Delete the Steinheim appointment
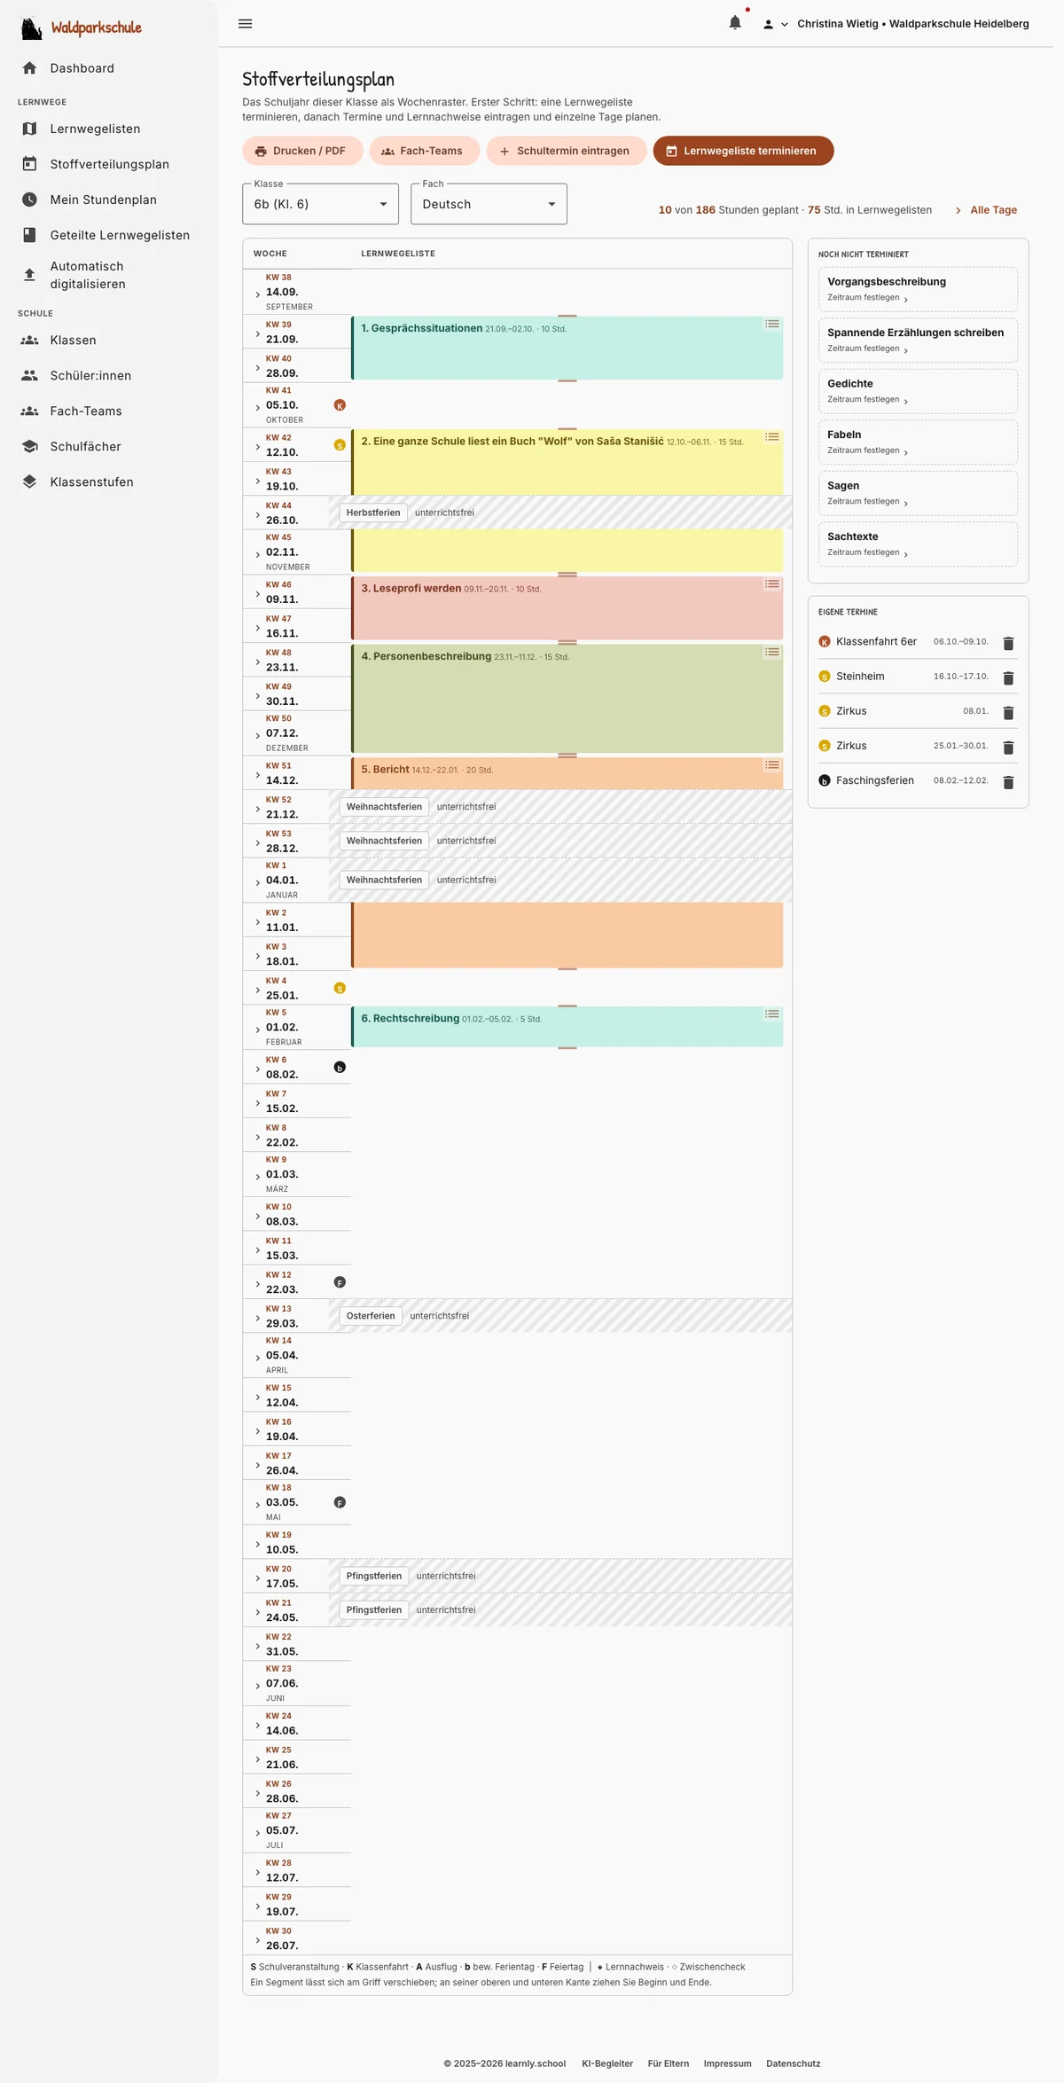 [1008, 677]
